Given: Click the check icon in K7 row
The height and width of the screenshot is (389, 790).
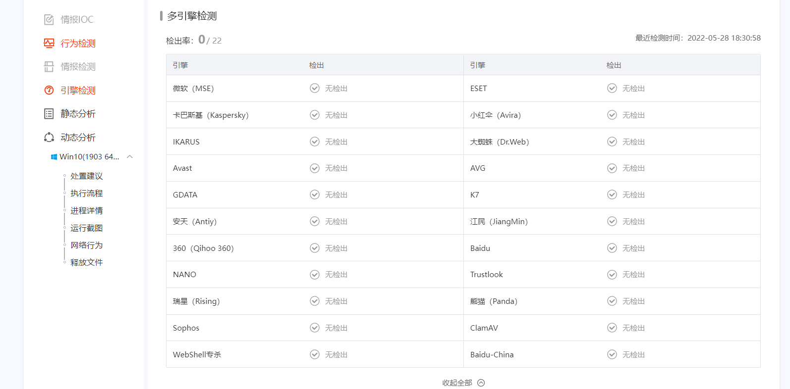Looking at the screenshot, I should coord(612,194).
